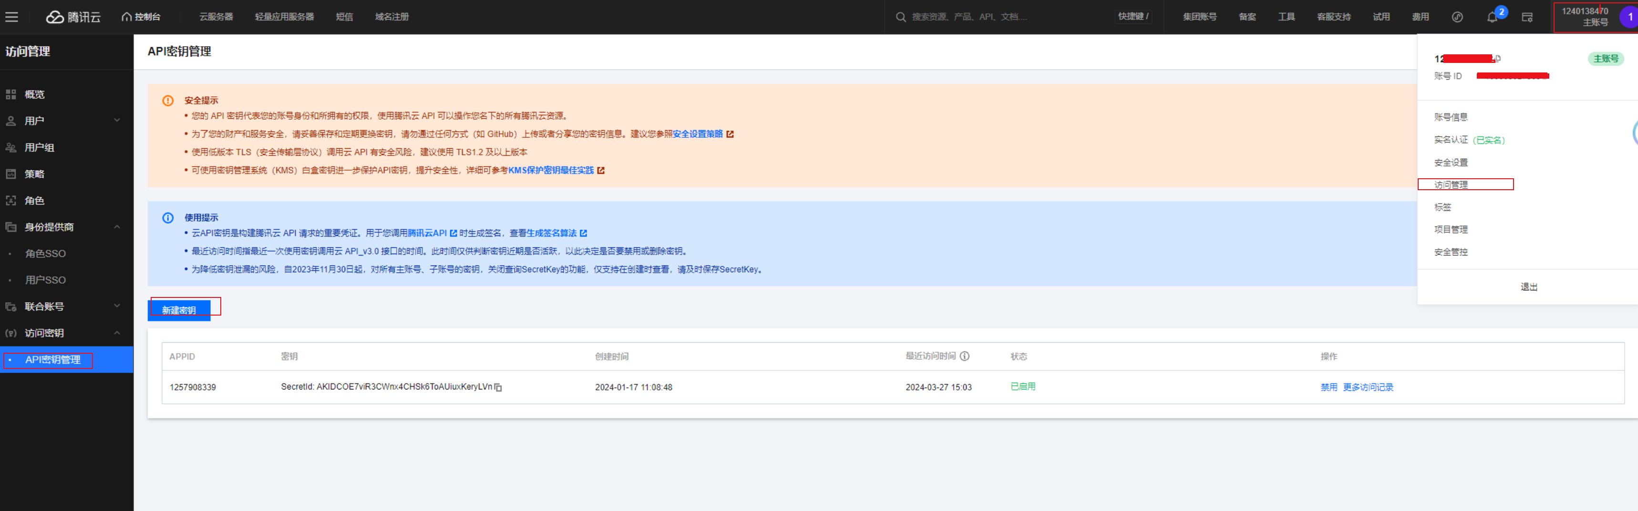The width and height of the screenshot is (1638, 511).
Task: Open 更多访问记录 link
Action: tap(1368, 387)
